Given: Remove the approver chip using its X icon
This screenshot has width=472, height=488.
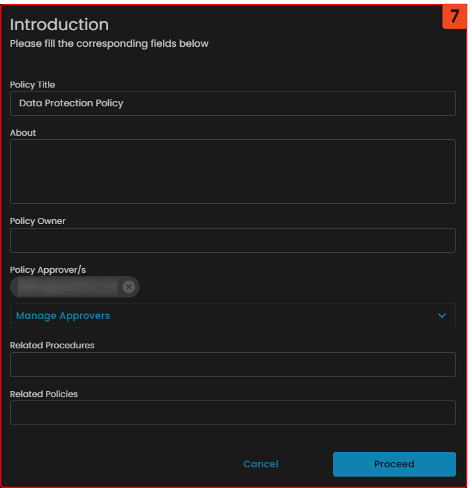Looking at the screenshot, I should pos(129,287).
